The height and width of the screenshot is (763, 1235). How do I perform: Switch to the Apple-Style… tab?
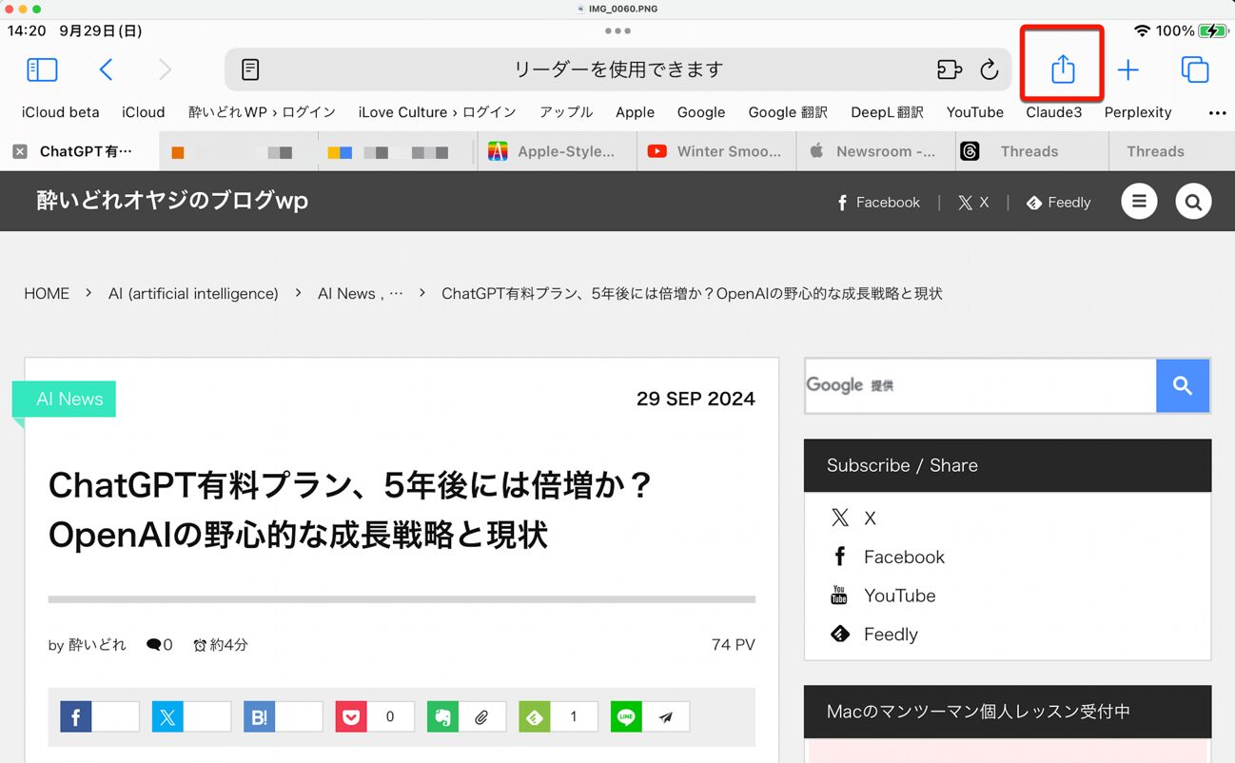(x=556, y=151)
